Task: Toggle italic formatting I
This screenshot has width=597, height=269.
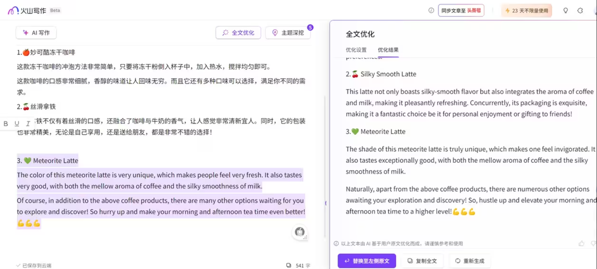Action: [28, 124]
